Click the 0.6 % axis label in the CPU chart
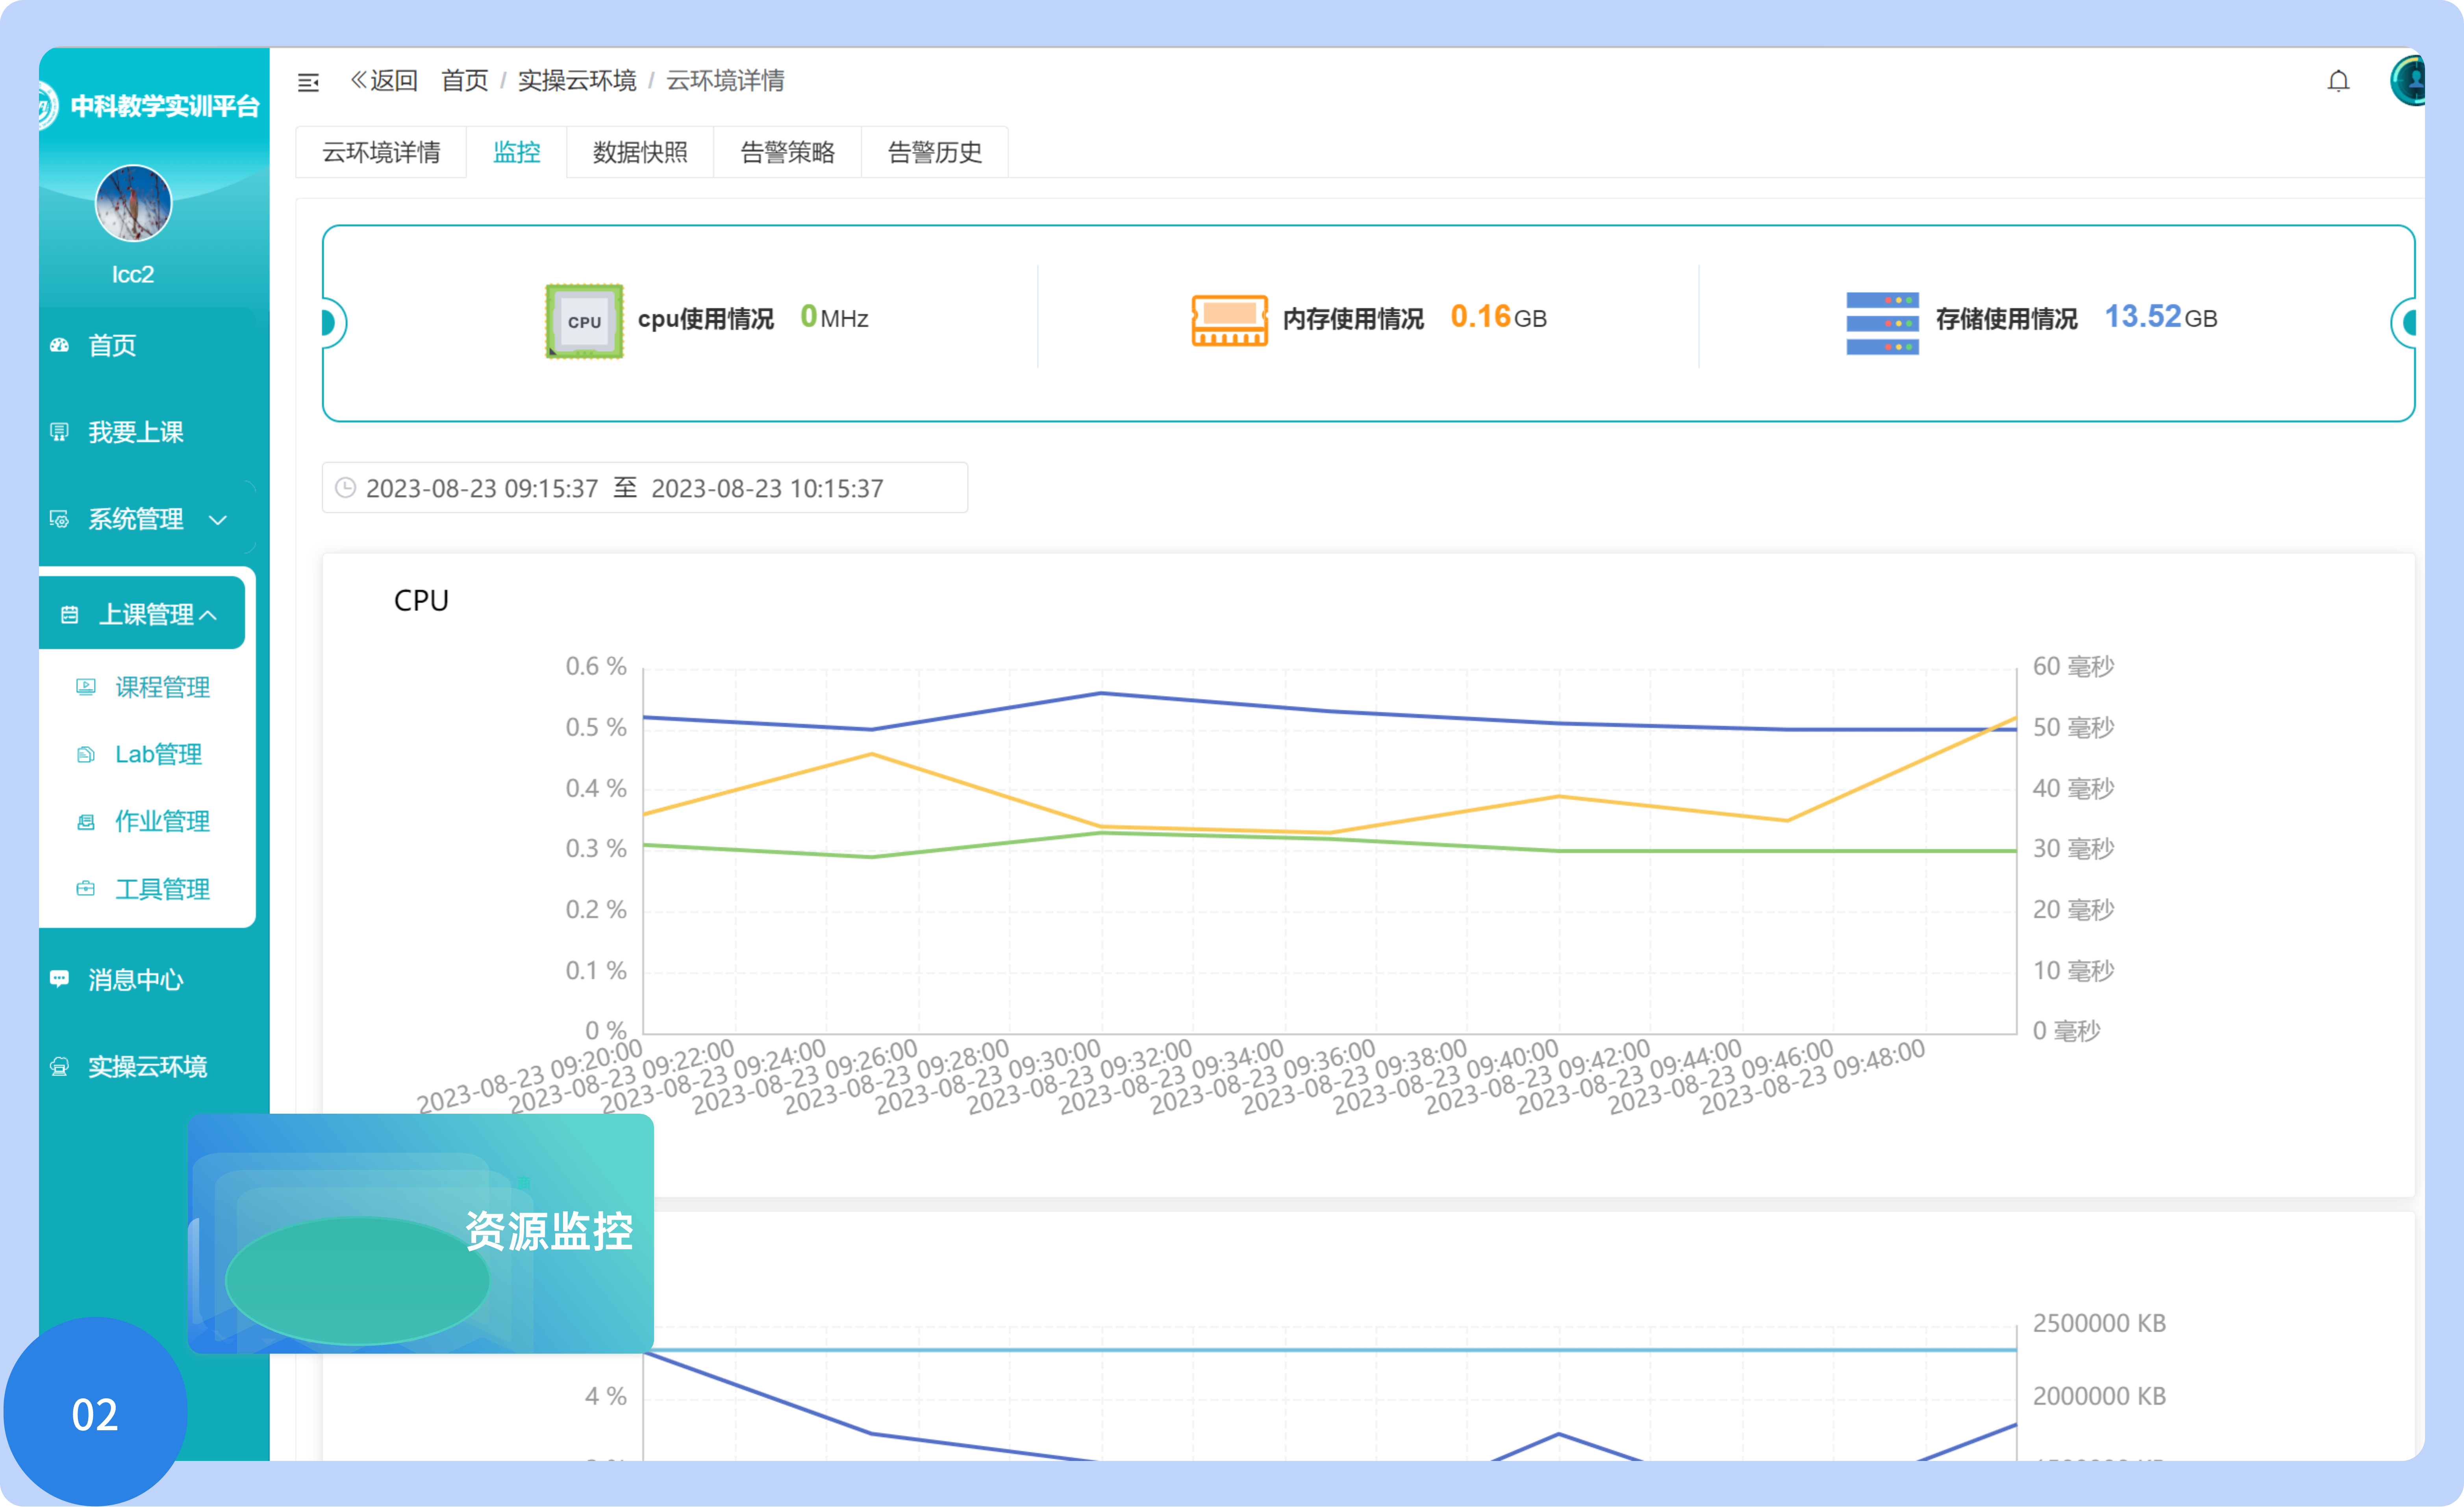2464x1507 pixels. [596, 667]
